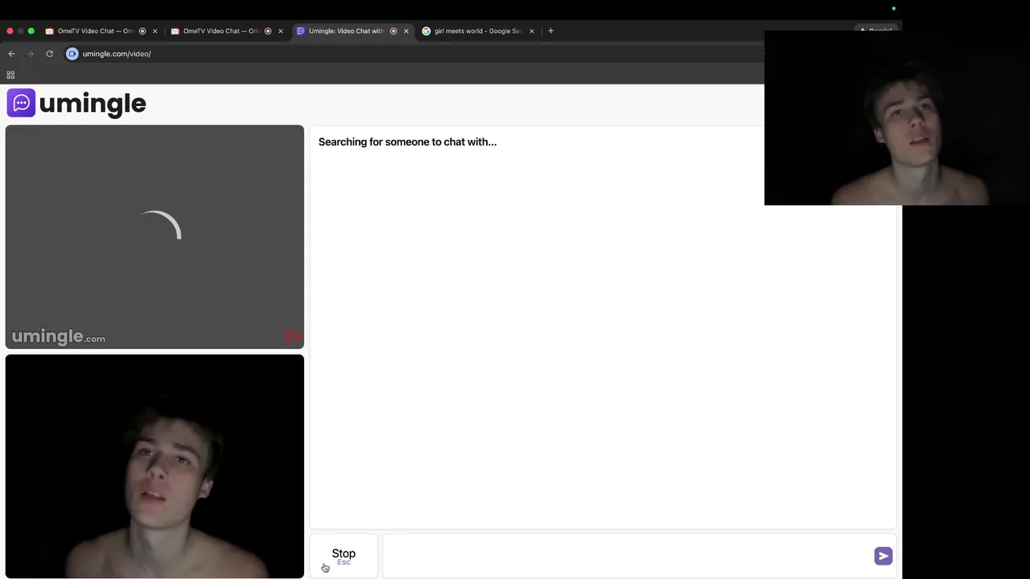Open a new browser tab

[550, 31]
